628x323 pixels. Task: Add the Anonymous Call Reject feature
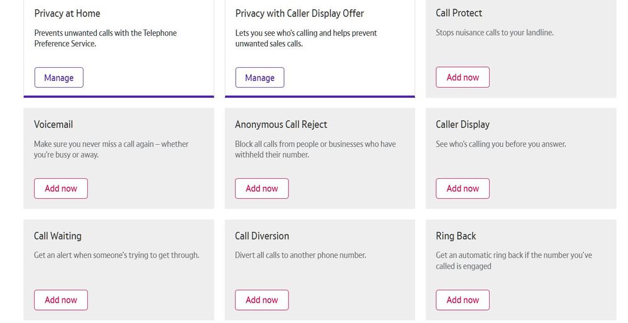coord(262,188)
